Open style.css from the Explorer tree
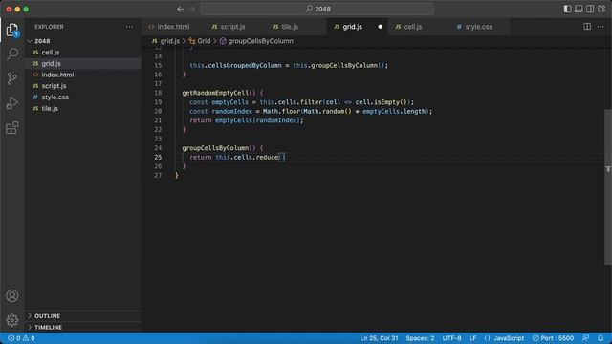 (x=55, y=97)
